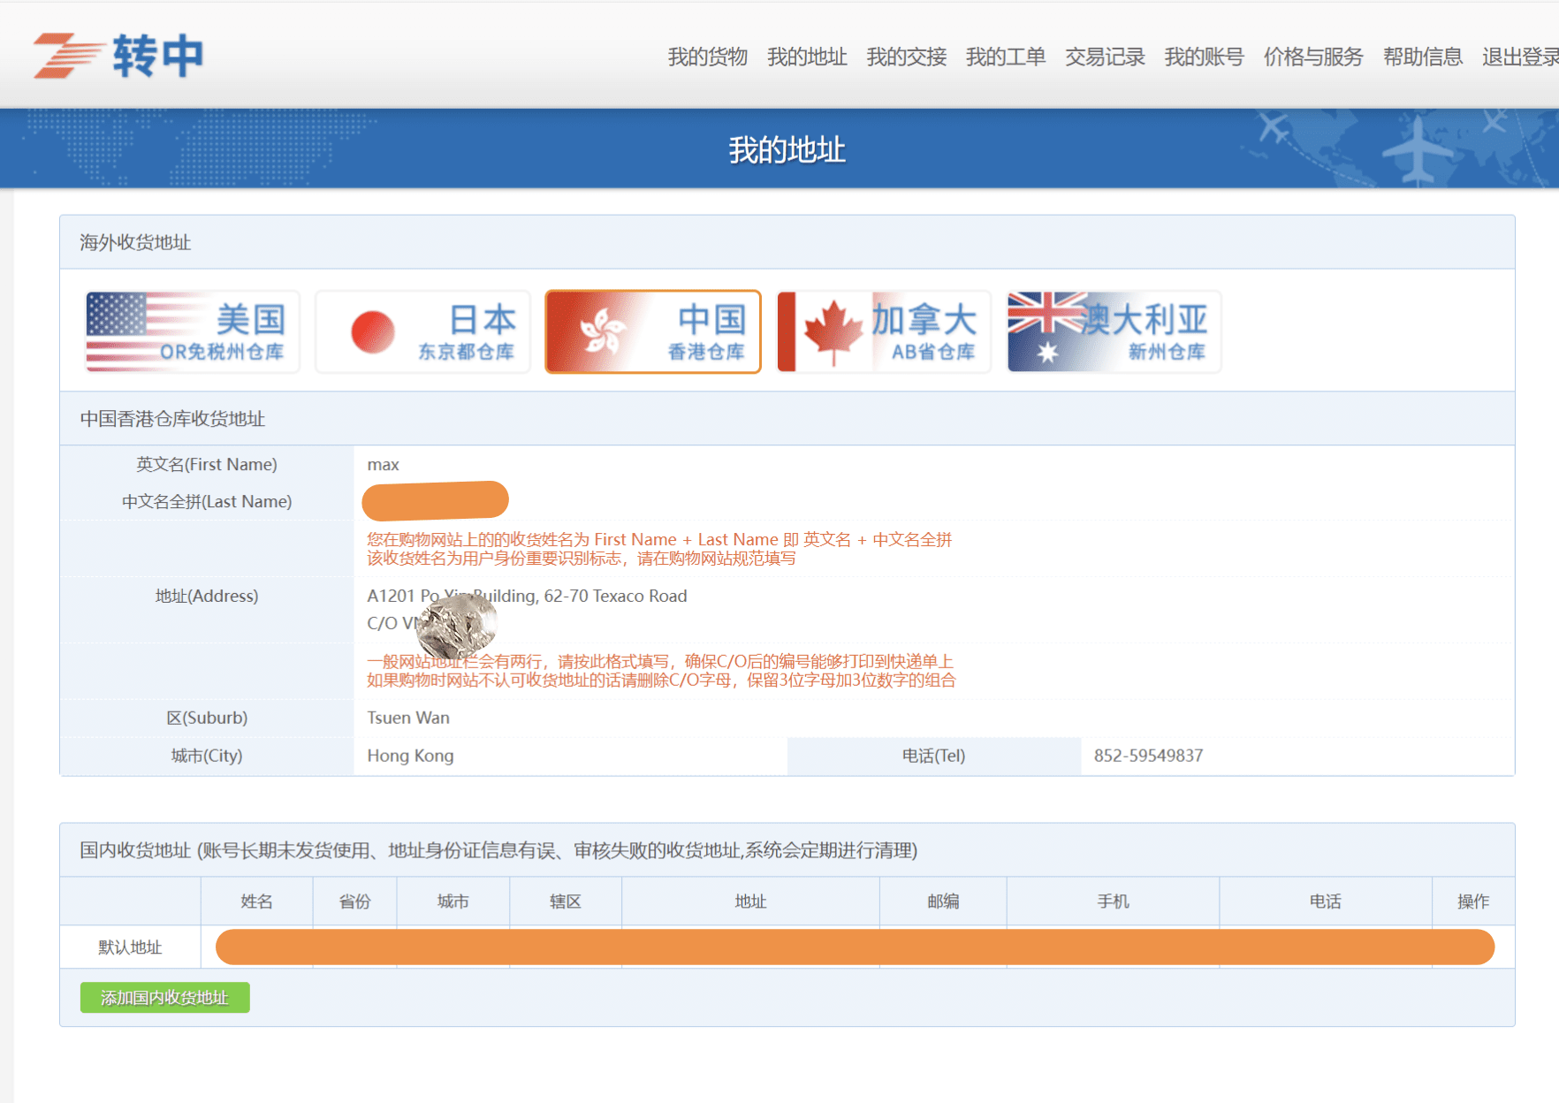This screenshot has height=1103, width=1559.
Task: Open 我的货物 in the navigation menu
Action: (x=707, y=57)
